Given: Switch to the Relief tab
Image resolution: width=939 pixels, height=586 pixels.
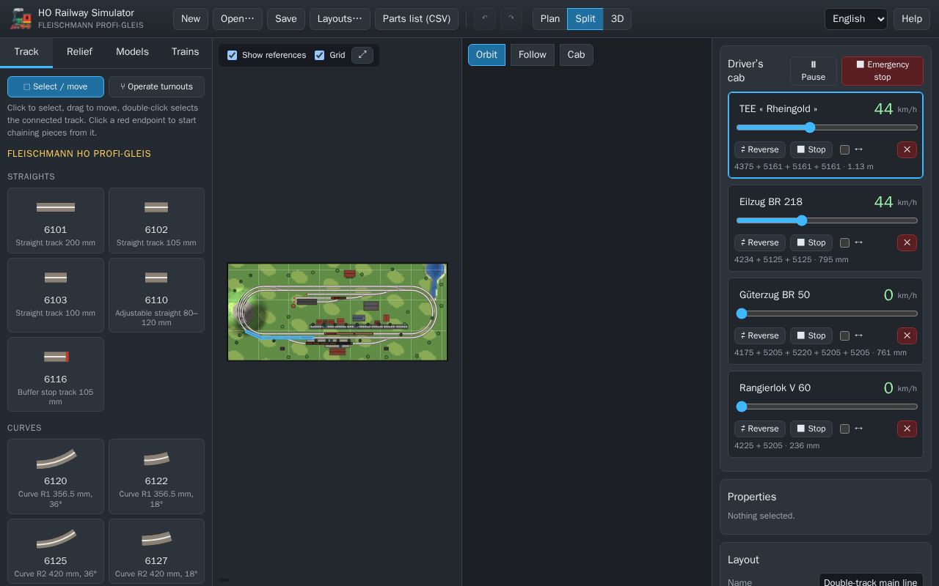Looking at the screenshot, I should click(79, 52).
